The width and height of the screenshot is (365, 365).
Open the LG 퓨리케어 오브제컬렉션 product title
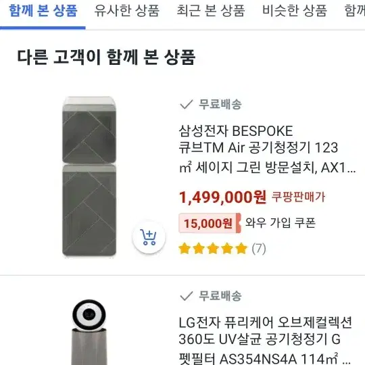pos(266,340)
